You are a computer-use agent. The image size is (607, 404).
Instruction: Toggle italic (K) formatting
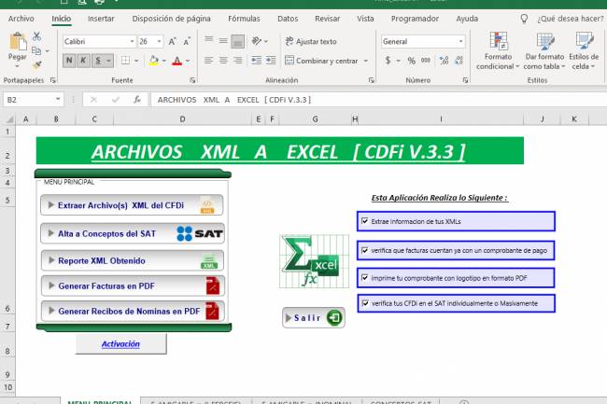83,61
